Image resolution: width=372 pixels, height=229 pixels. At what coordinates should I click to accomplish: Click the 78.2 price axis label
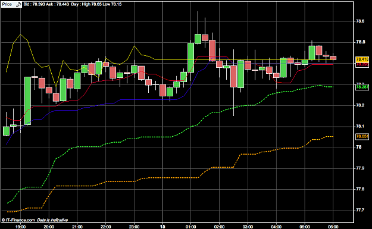360,105
